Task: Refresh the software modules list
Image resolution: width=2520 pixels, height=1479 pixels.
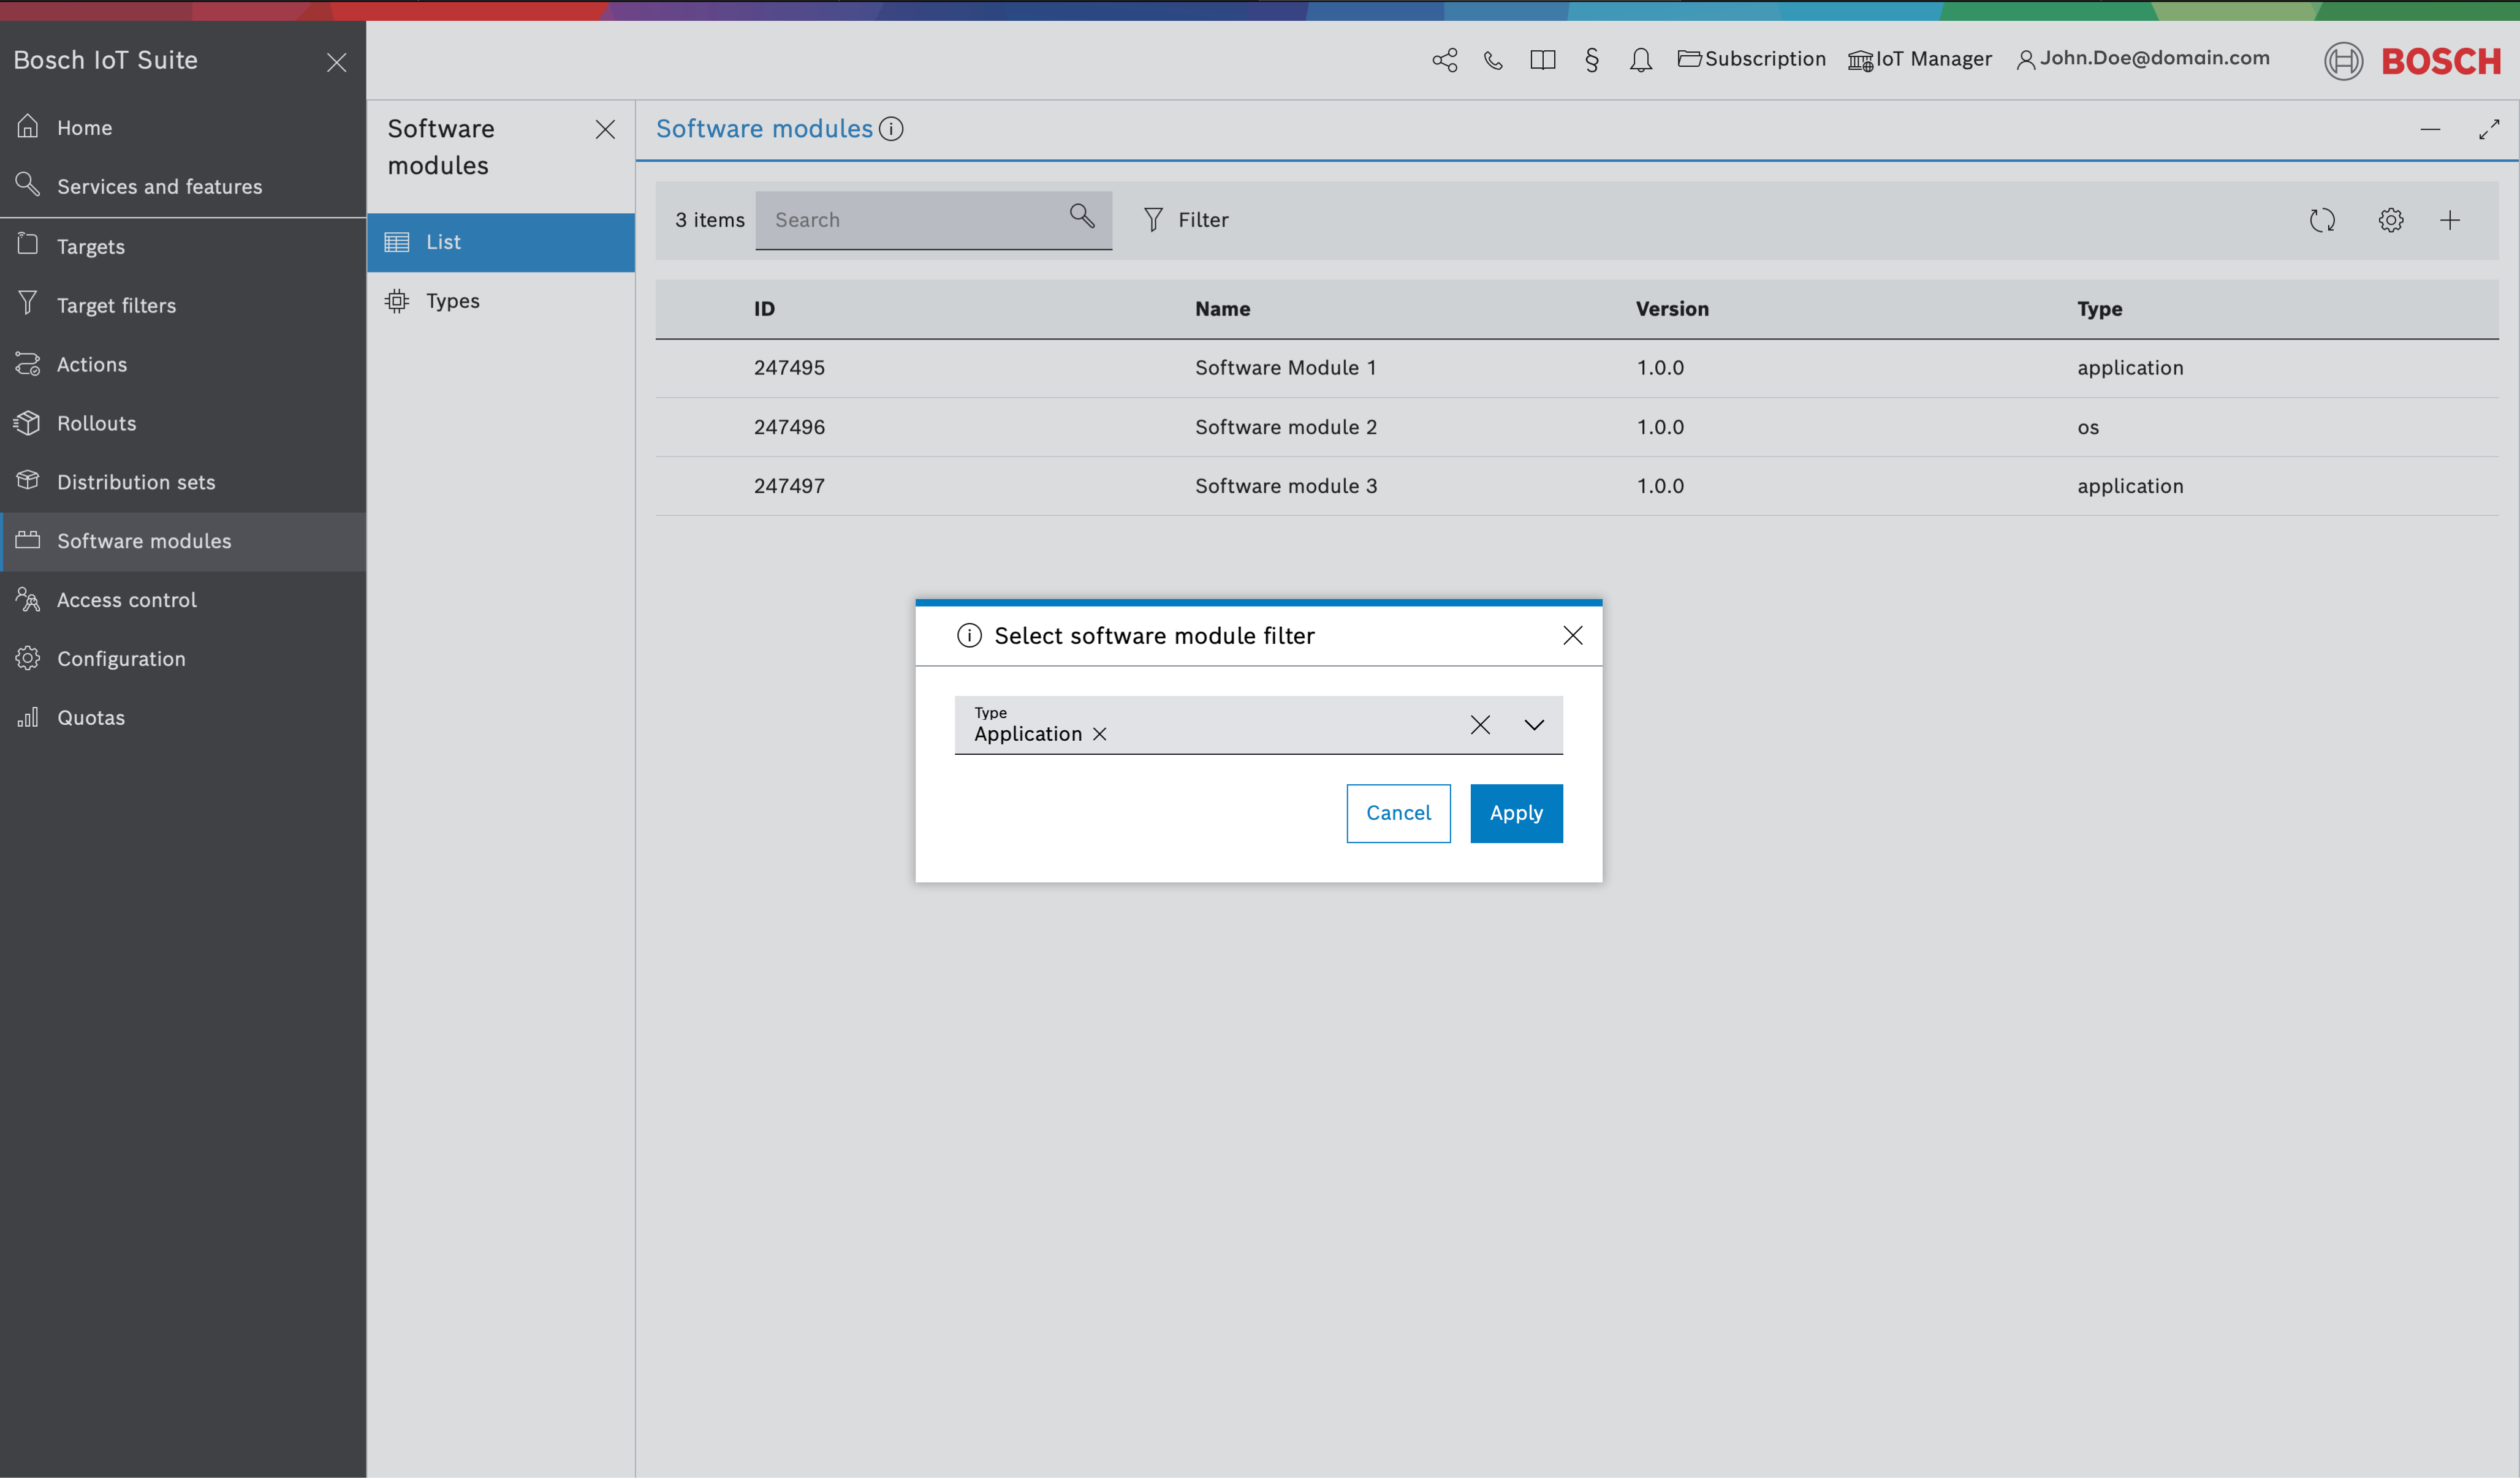Action: point(2322,220)
